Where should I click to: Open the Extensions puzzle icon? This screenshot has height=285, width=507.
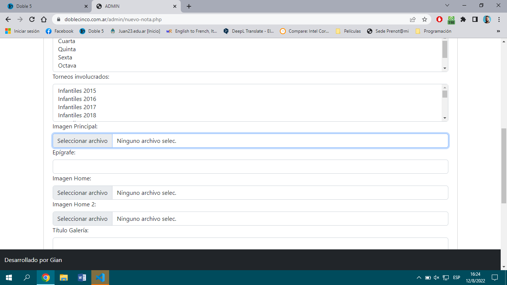463,19
